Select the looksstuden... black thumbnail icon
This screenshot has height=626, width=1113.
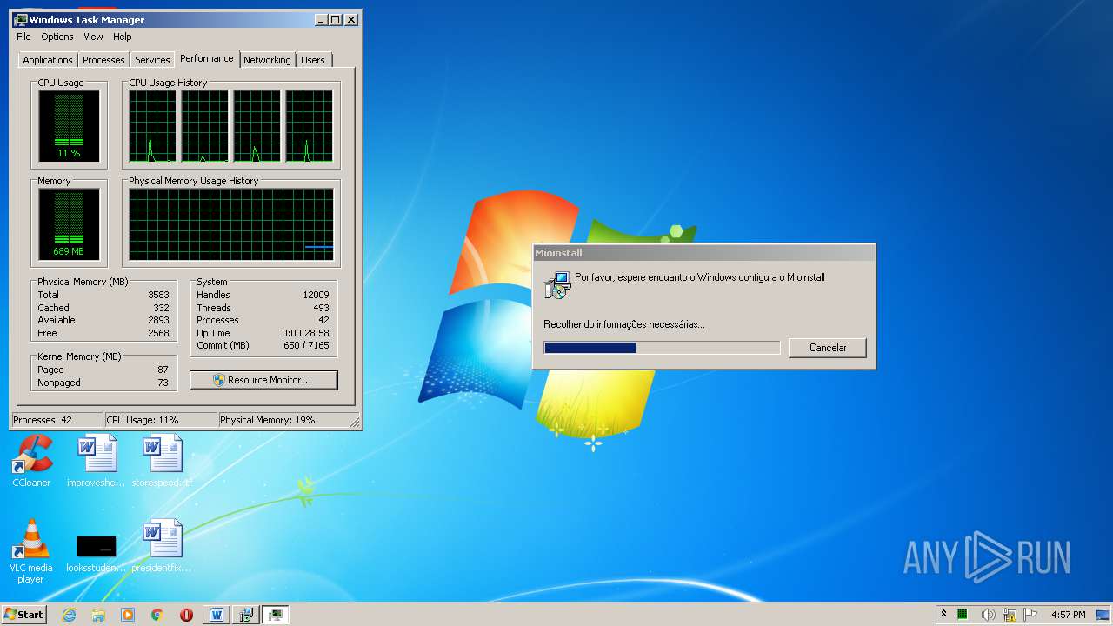point(97,553)
